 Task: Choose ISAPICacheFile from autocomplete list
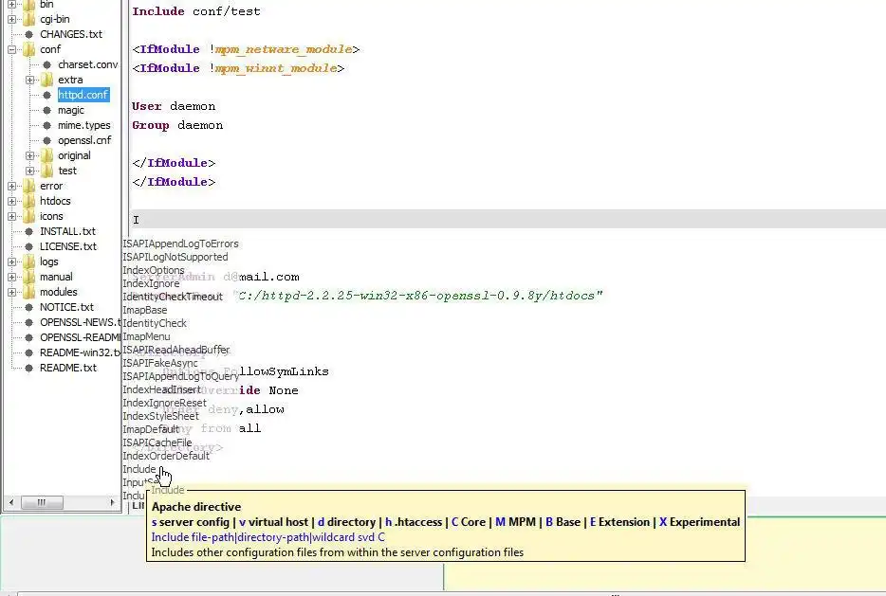pyautogui.click(x=157, y=442)
